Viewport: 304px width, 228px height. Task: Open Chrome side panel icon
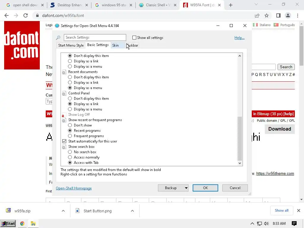click(x=278, y=15)
